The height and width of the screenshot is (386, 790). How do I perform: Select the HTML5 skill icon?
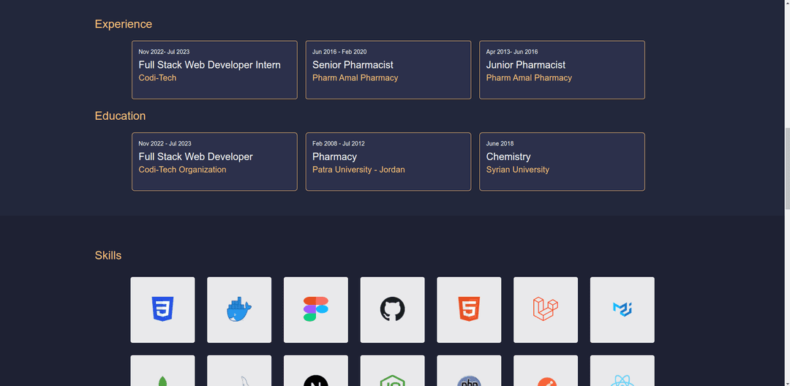(469, 309)
